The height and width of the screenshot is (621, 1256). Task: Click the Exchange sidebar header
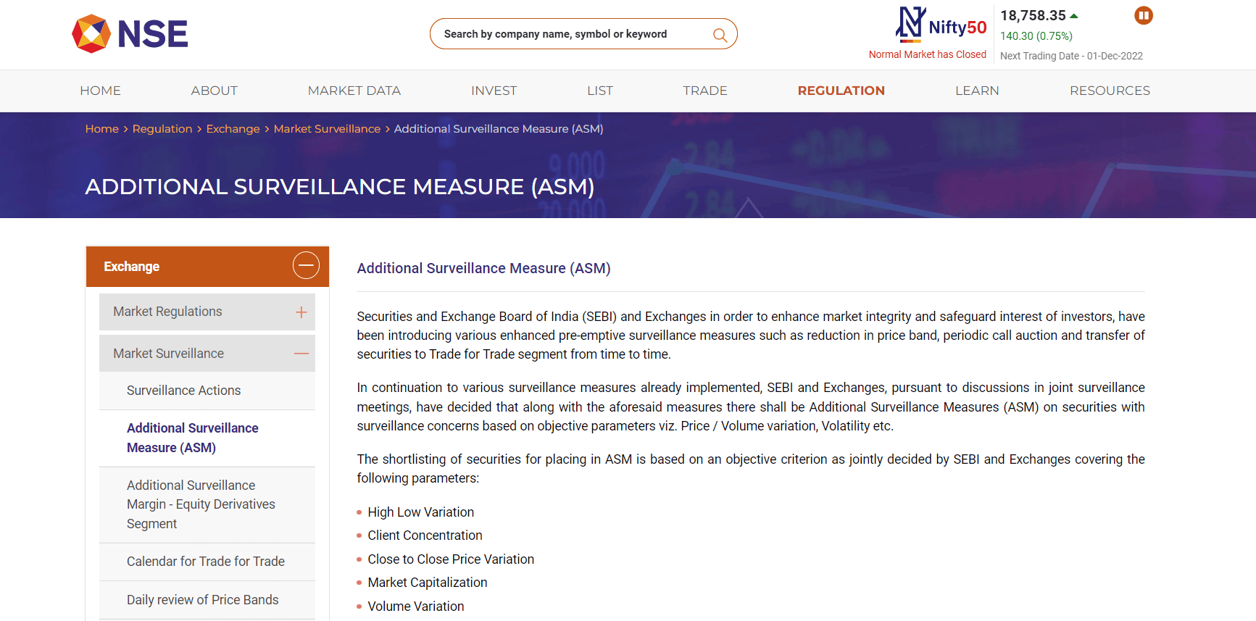pyautogui.click(x=207, y=267)
